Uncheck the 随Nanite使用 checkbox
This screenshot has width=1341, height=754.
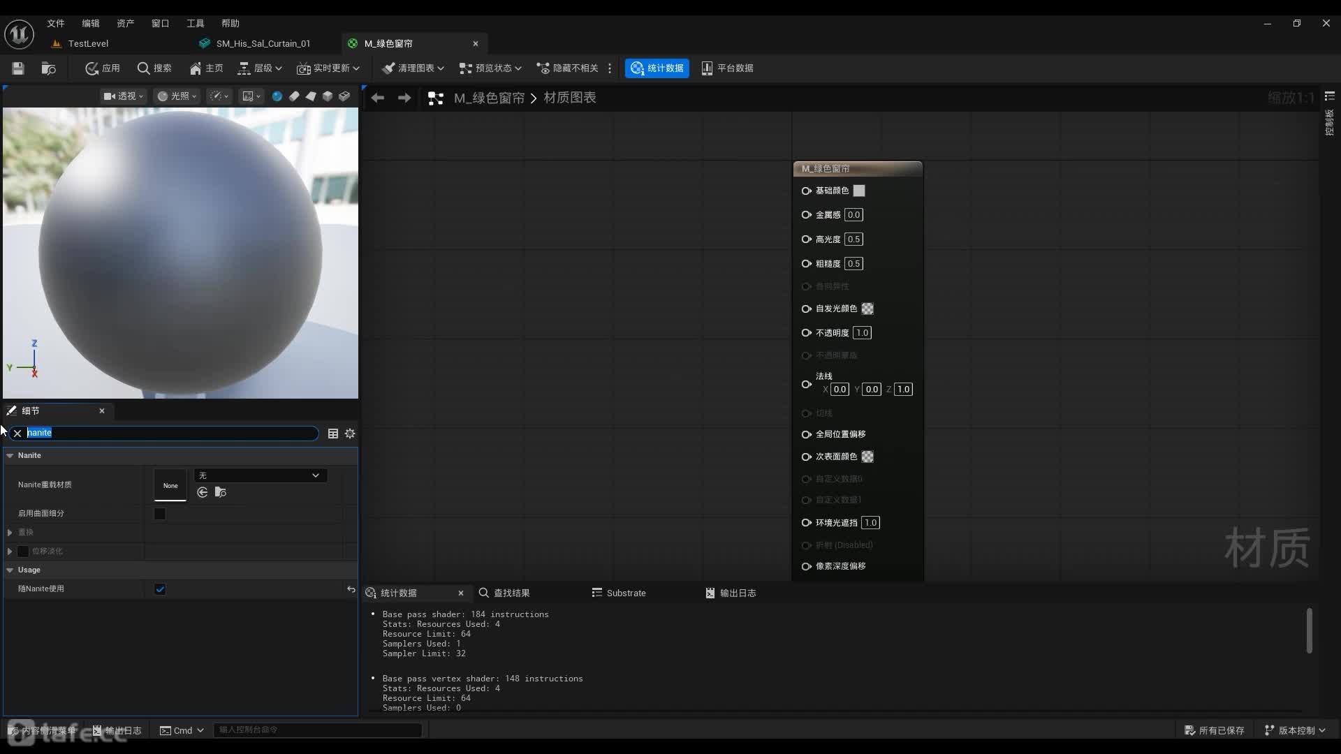tap(160, 589)
